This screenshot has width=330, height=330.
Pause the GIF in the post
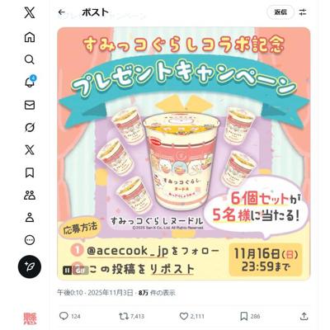(67, 271)
